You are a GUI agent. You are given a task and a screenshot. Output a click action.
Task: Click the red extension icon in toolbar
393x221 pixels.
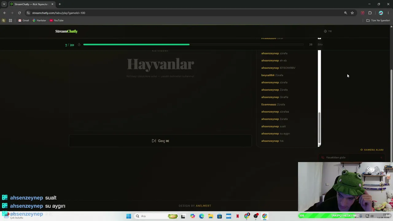pos(363,13)
